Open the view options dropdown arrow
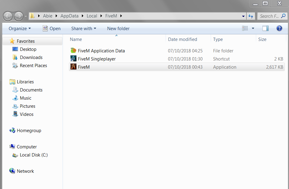Viewport: 289px width, 189px height. [253, 28]
